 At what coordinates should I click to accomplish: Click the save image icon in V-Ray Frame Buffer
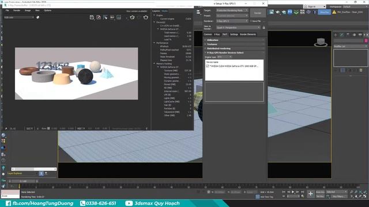tap(92, 17)
